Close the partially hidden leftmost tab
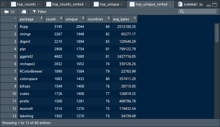This screenshot has width=220, height=127. click(x=3, y=5)
